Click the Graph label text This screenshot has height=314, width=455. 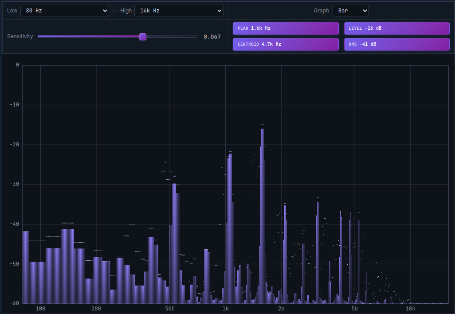click(x=321, y=11)
